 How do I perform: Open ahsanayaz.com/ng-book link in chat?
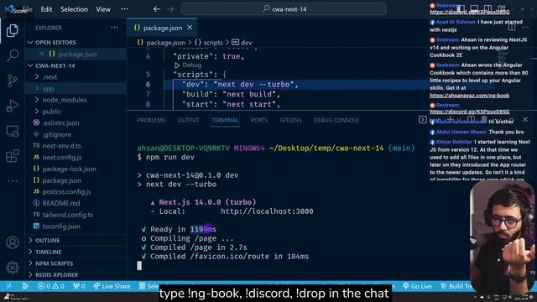[x=469, y=96]
